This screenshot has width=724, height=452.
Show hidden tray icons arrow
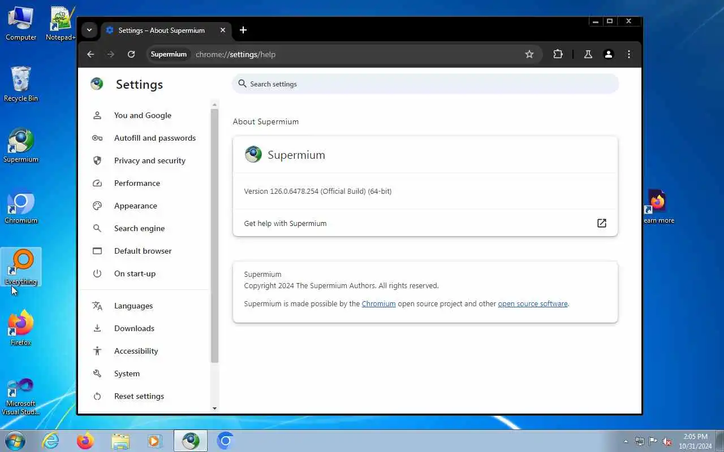click(x=626, y=441)
